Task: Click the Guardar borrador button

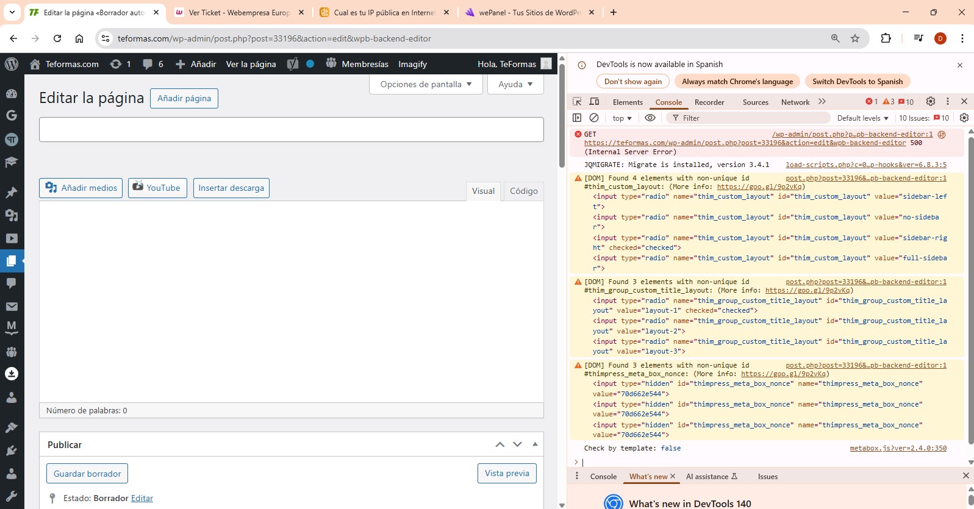Action: pos(87,474)
